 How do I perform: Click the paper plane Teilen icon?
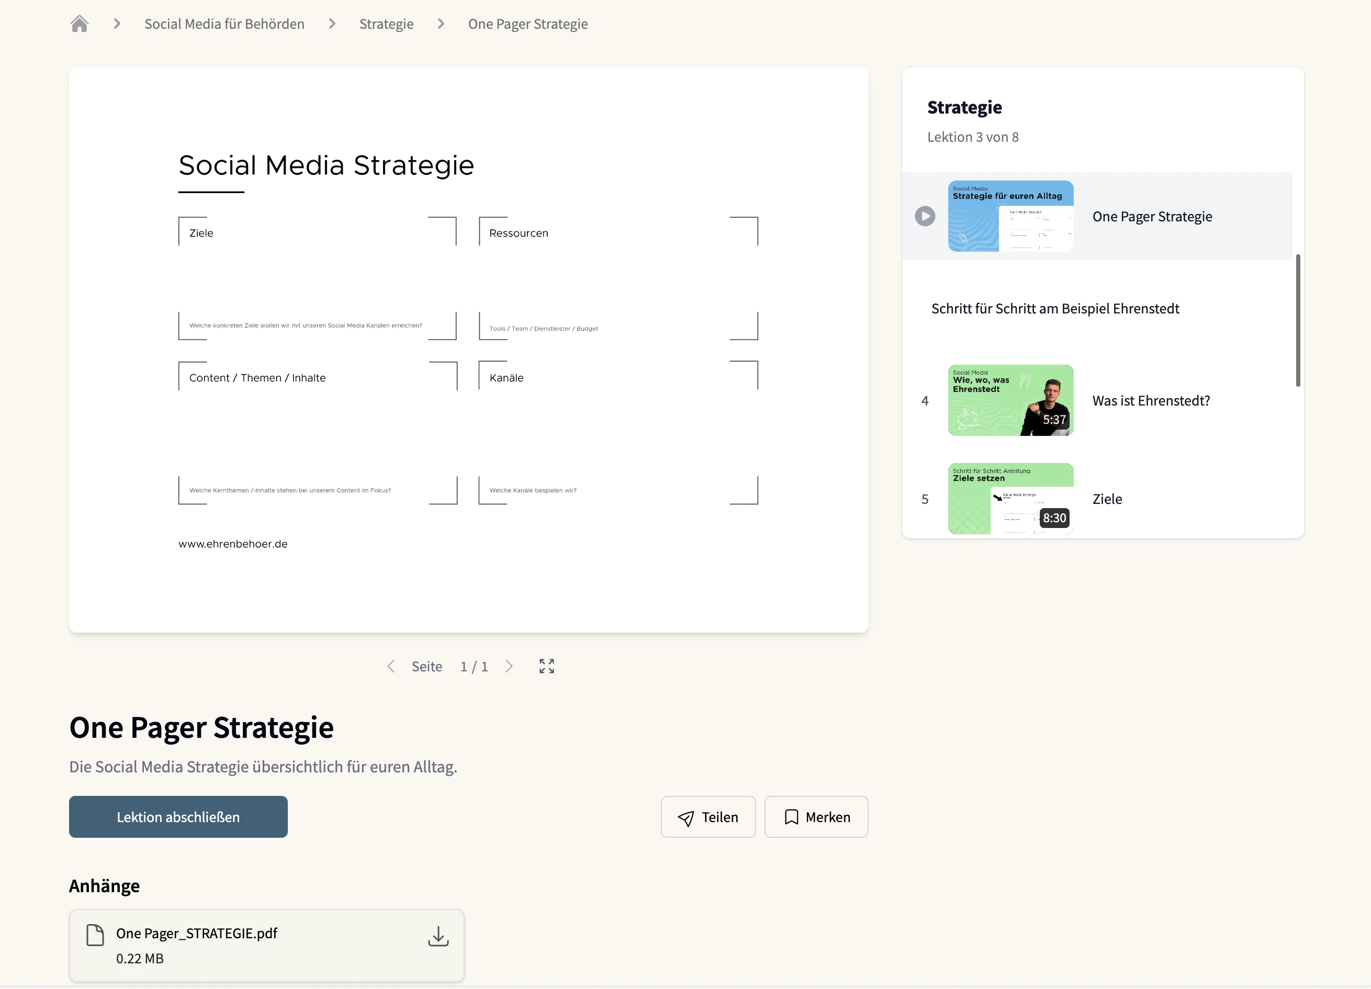tap(686, 818)
